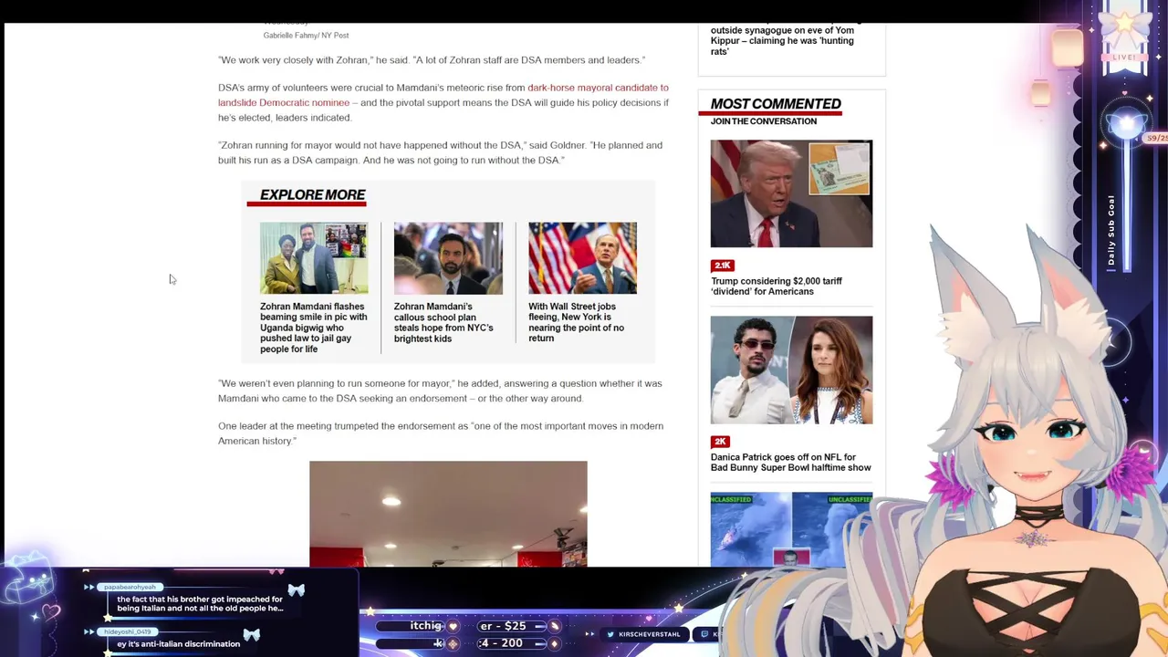Click the heart icon beside 'itchig' label

[453, 627]
